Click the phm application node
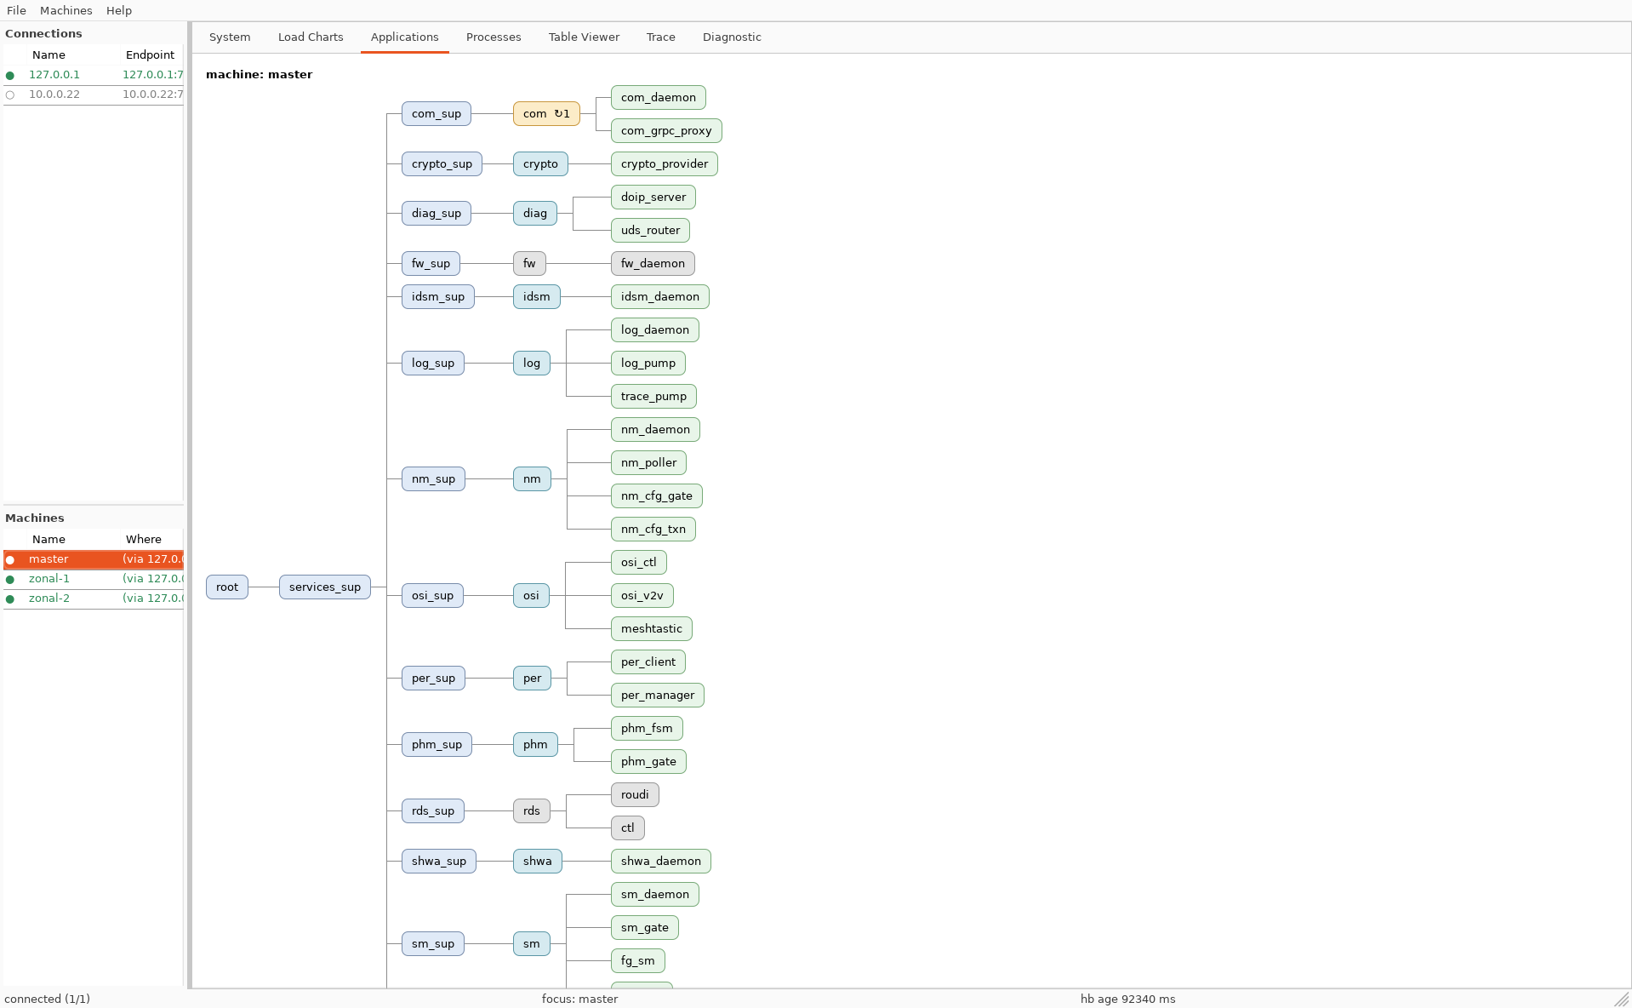The height and width of the screenshot is (1008, 1632). (535, 745)
